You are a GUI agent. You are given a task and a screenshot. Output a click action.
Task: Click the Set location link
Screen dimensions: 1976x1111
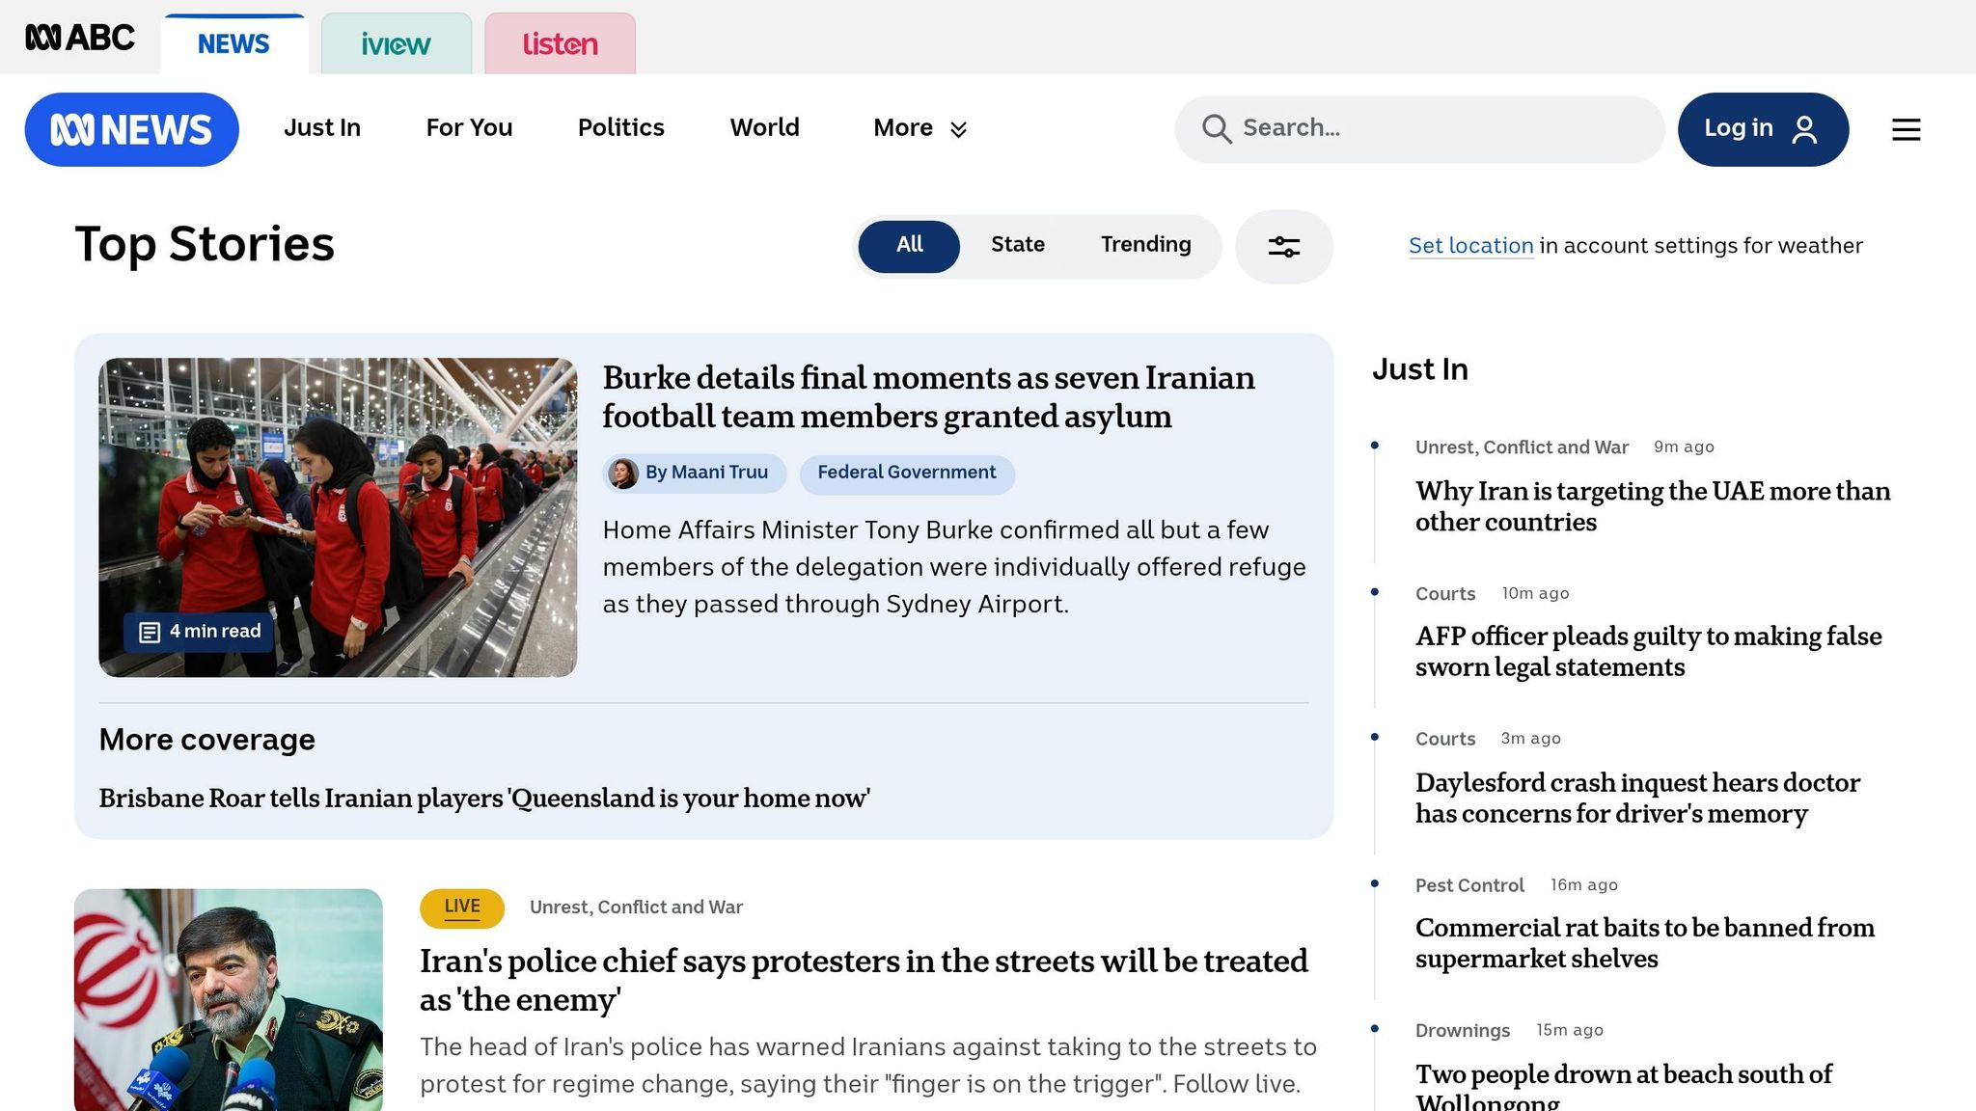pyautogui.click(x=1470, y=246)
